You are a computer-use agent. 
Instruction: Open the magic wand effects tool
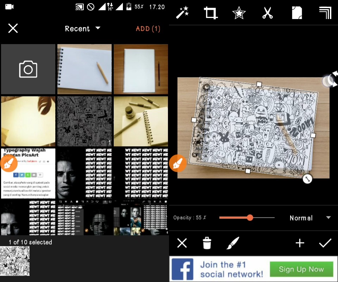coord(182,13)
